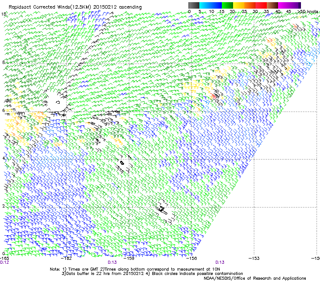The image size is (320, 281).
Task: Click the purple '0:13' label near -159
Action: (x=112, y=262)
